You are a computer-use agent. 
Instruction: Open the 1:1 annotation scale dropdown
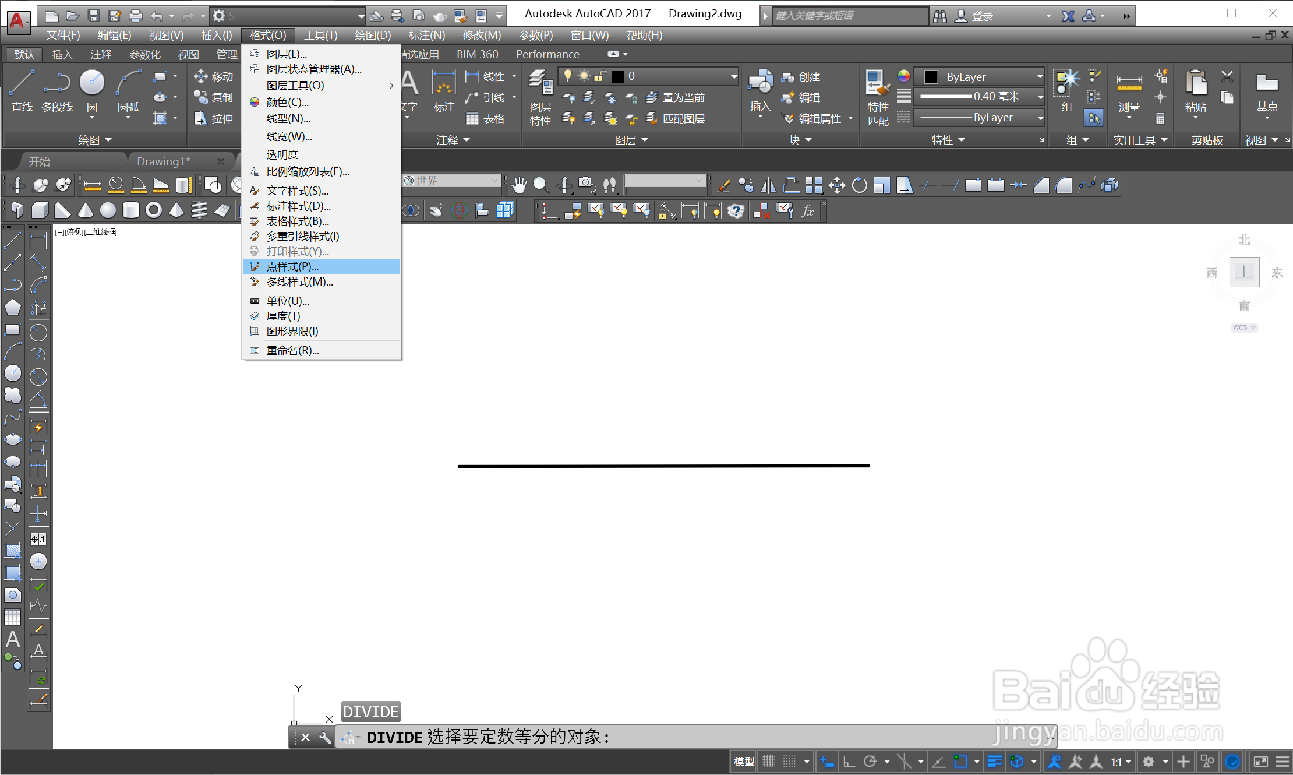pos(1121,761)
